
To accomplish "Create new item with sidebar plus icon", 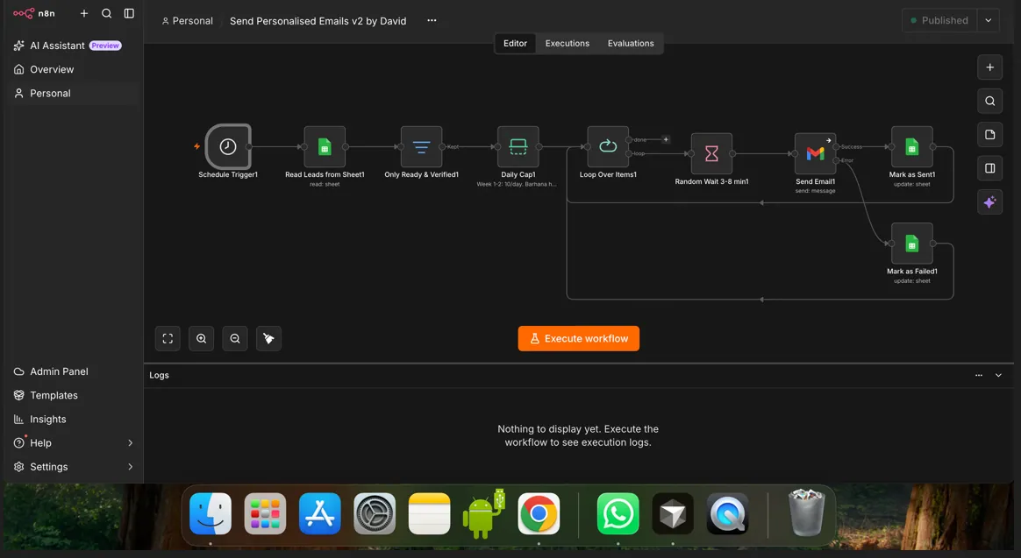I will pos(84,13).
